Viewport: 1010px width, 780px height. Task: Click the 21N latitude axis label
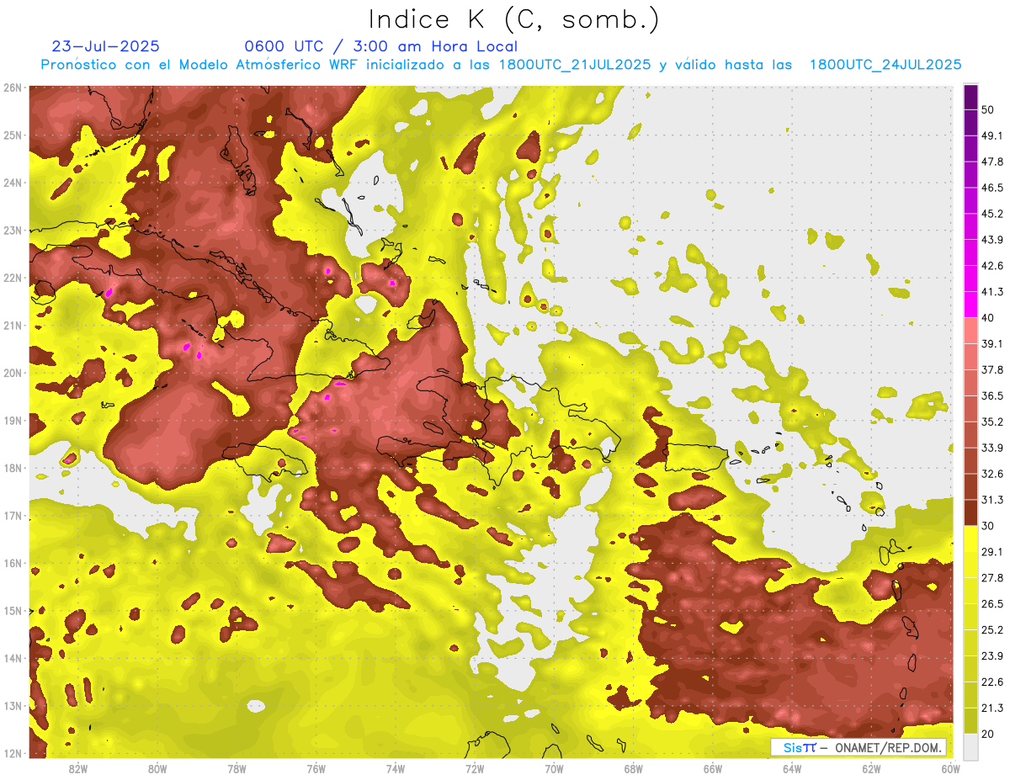click(13, 325)
